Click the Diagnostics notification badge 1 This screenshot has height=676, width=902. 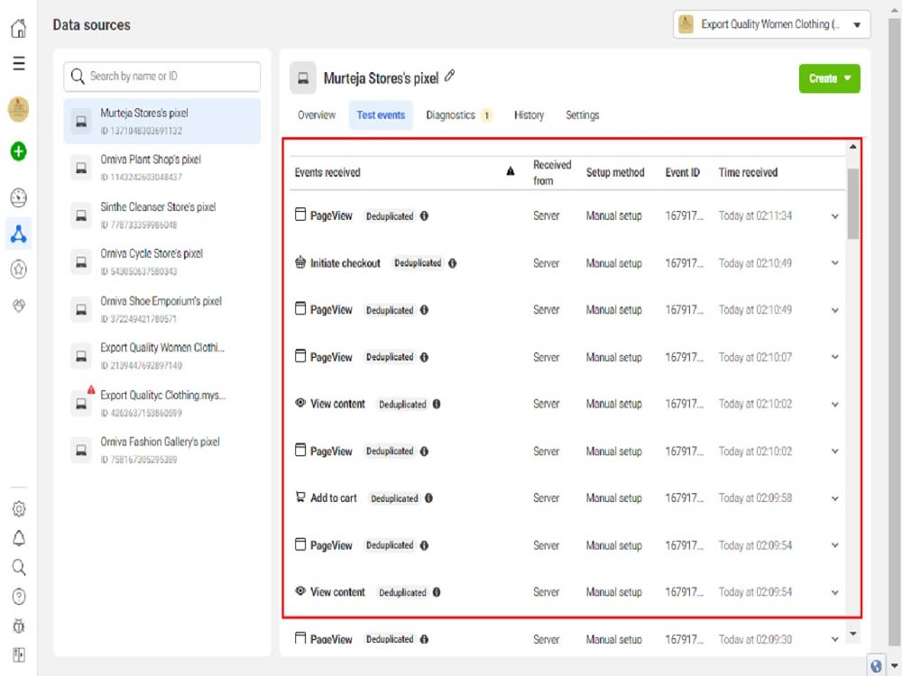486,115
